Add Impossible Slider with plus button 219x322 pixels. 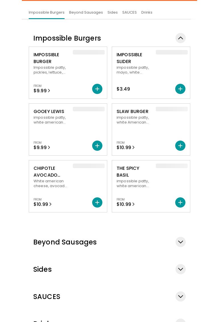coord(180,89)
